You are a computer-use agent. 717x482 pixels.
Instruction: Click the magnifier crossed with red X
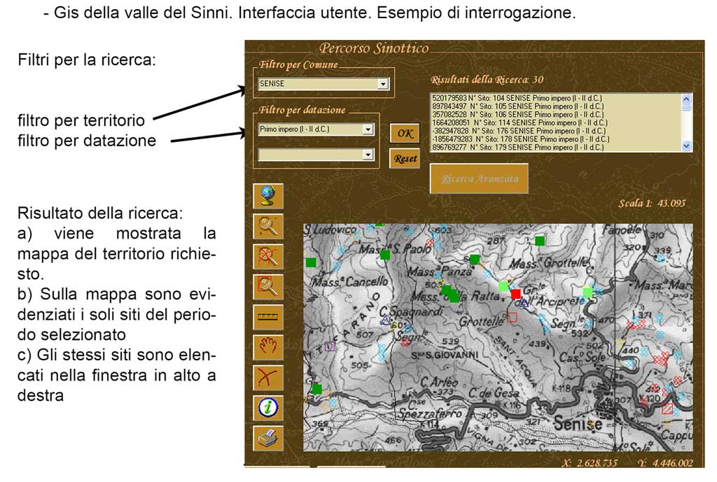267,255
